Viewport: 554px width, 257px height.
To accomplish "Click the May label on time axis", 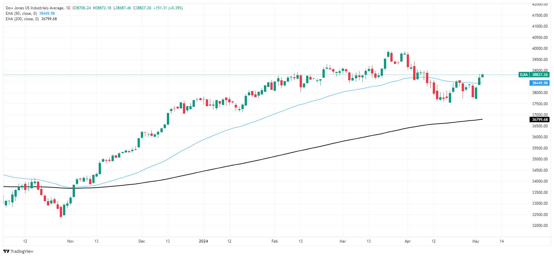I will (476, 241).
